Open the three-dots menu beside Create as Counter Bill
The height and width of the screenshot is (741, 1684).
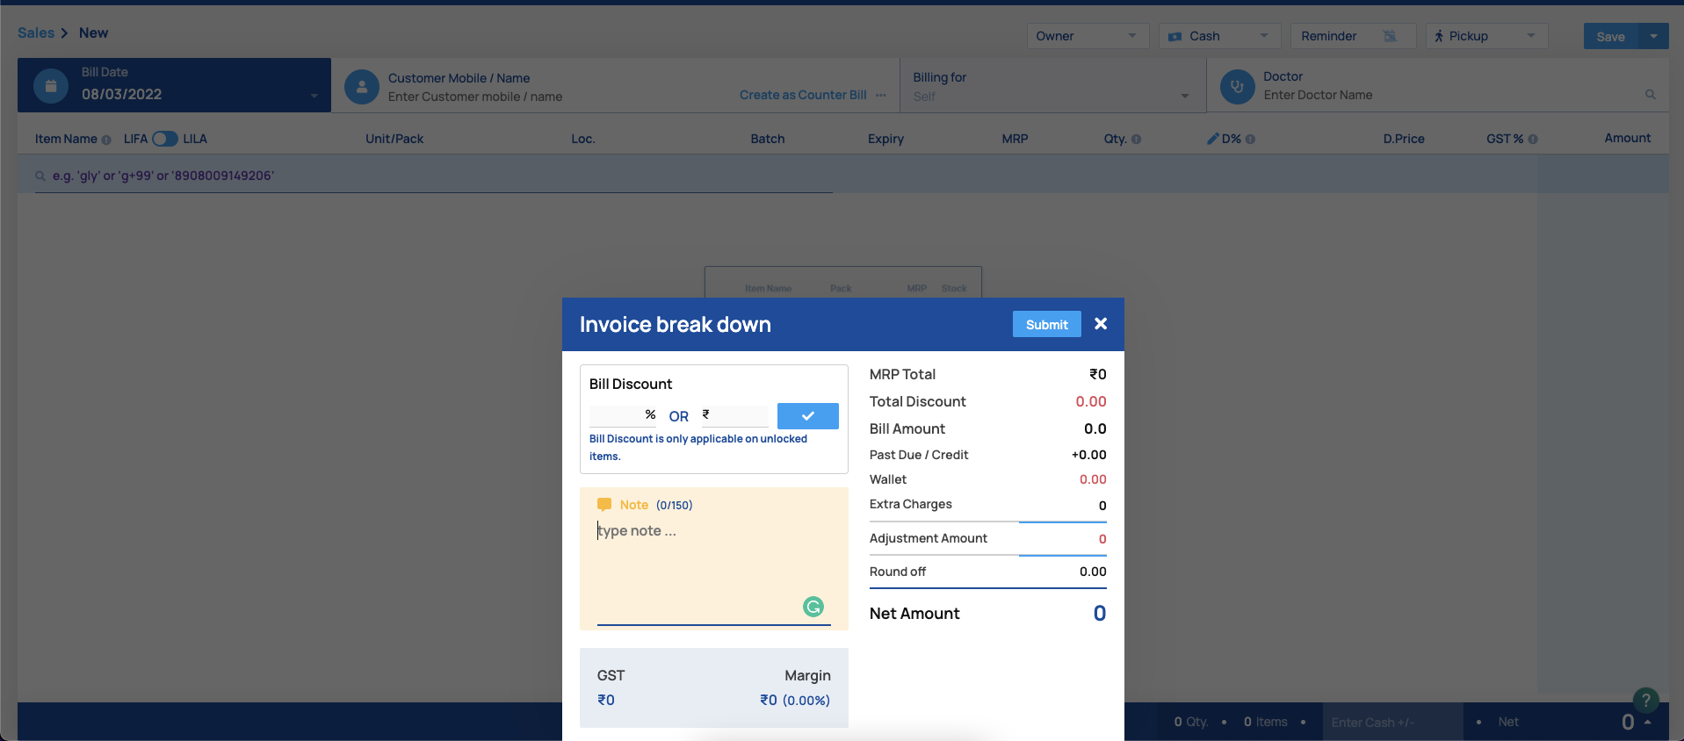click(881, 95)
